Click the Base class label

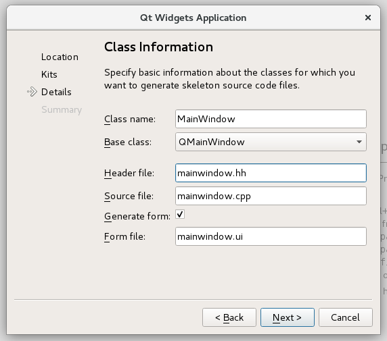(x=128, y=142)
